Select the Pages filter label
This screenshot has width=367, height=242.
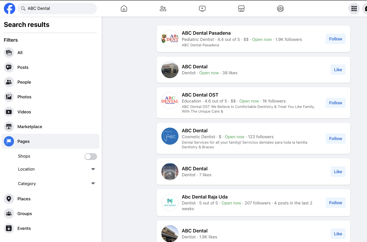pyautogui.click(x=24, y=141)
